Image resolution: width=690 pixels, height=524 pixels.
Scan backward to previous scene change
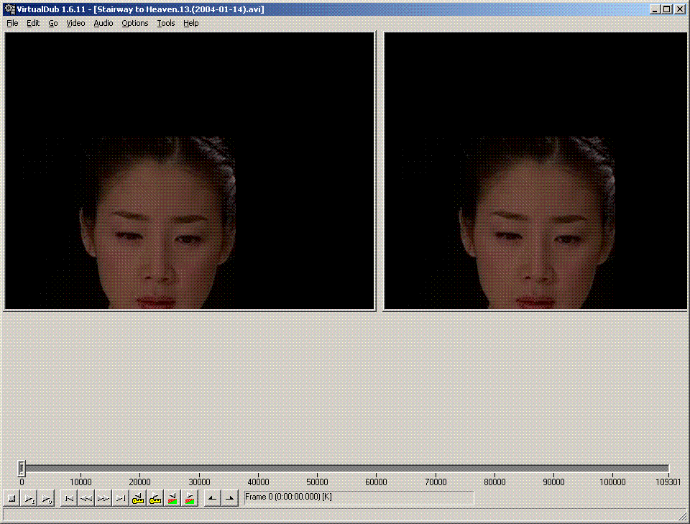(172, 498)
